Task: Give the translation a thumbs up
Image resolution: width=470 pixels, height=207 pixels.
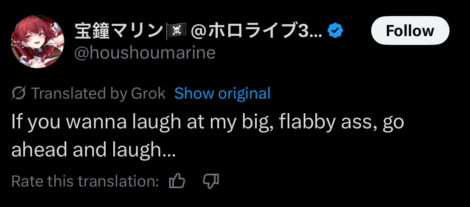Action: pos(177,181)
